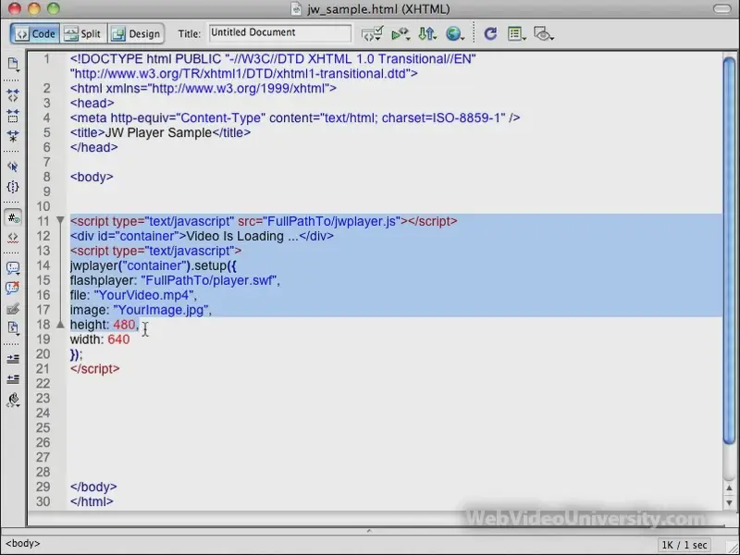Image resolution: width=740 pixels, height=555 pixels.
Task: Collapse code block at line 11 triangle
Action: pyautogui.click(x=60, y=220)
